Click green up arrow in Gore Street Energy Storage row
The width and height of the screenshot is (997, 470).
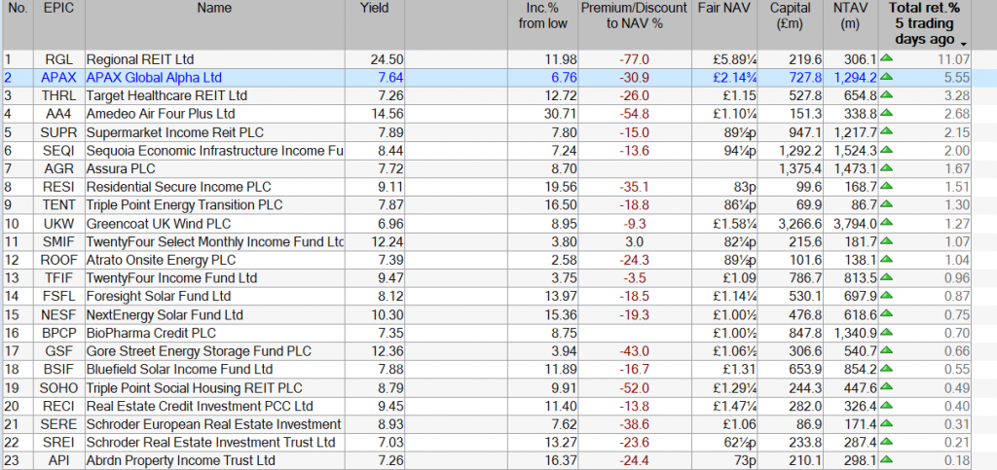click(886, 350)
